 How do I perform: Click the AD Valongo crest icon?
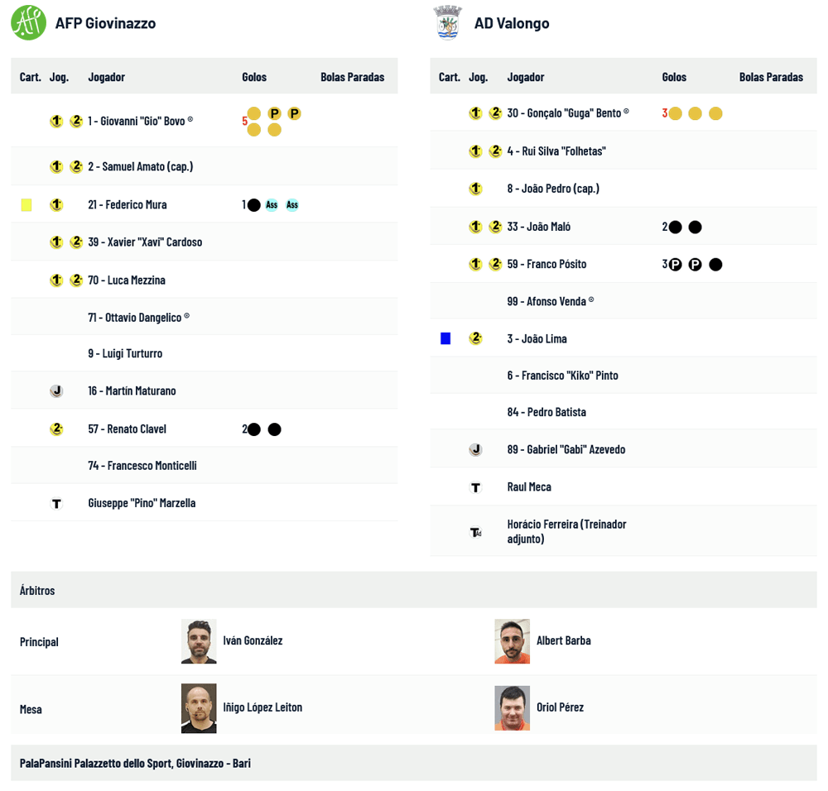(x=448, y=22)
